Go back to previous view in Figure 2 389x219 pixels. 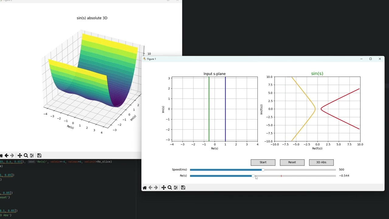tap(6, 155)
